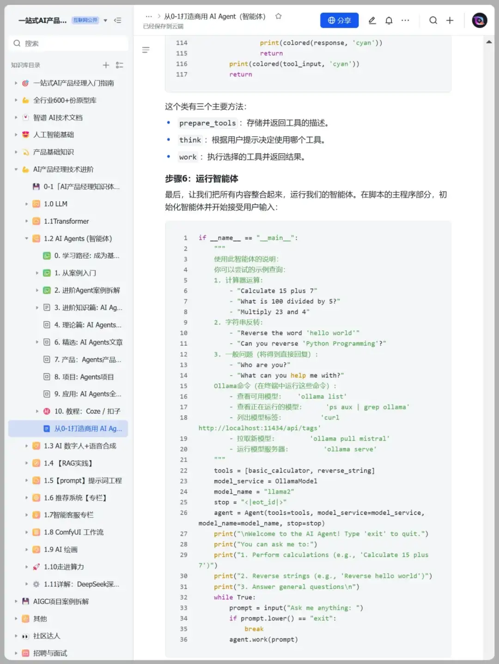Add item via plus icon beside 知识库目录
This screenshot has width=499, height=664.
106,65
